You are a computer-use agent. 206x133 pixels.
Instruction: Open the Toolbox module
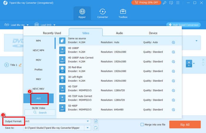click(x=123, y=13)
